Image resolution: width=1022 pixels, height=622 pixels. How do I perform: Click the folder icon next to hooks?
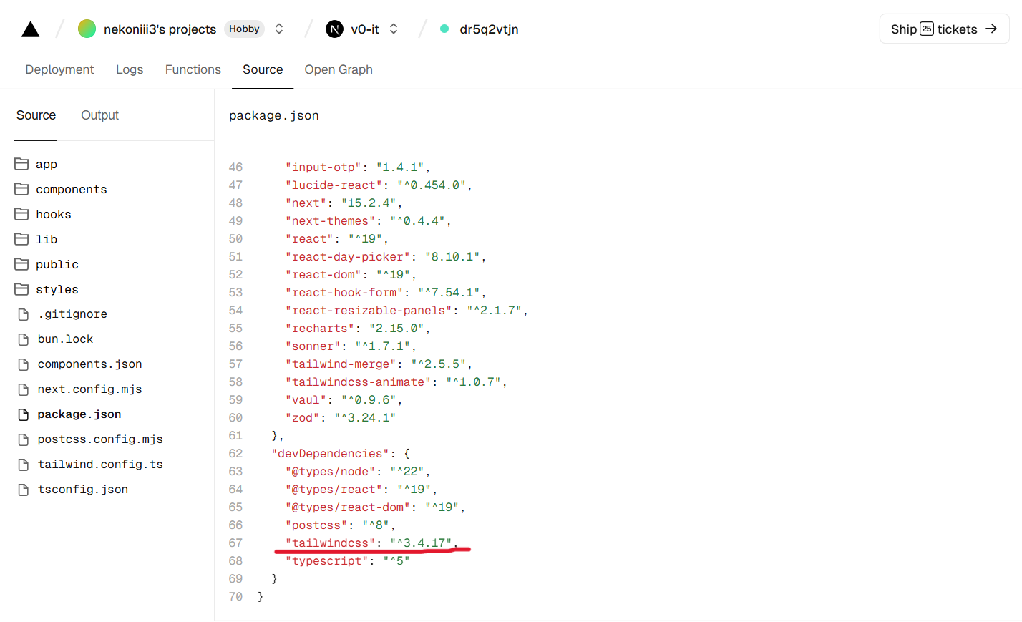tap(21, 214)
